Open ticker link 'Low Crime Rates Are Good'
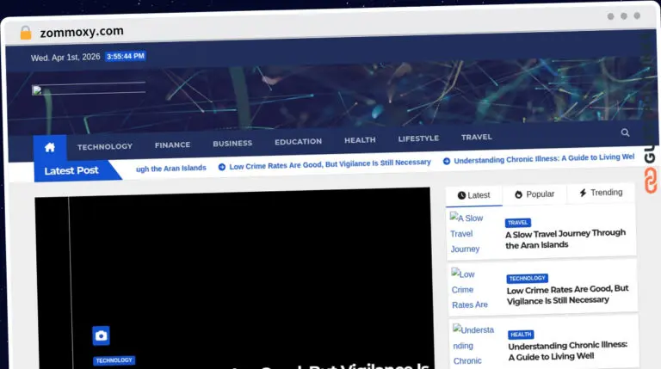The image size is (661, 369). click(330, 164)
